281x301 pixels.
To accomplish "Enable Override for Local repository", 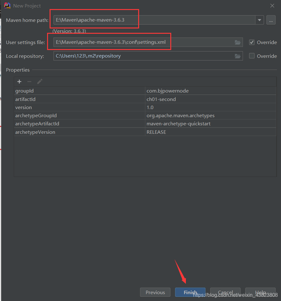I will [252, 56].
